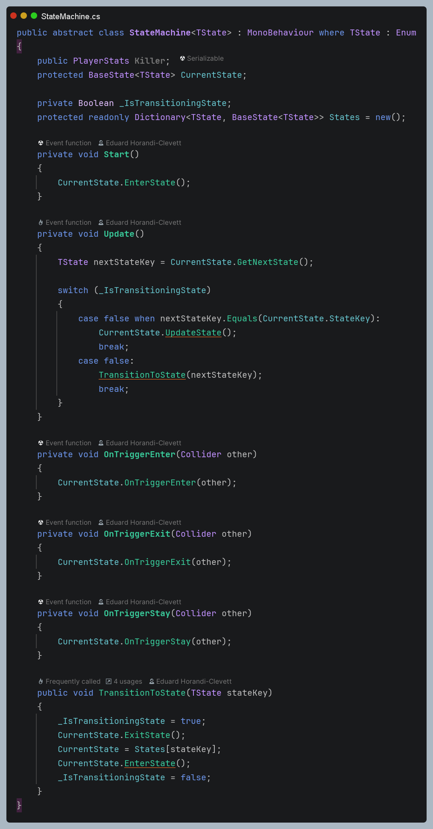This screenshot has height=829, width=433.
Task: Click the Frequently called flame icon
Action: [41, 682]
